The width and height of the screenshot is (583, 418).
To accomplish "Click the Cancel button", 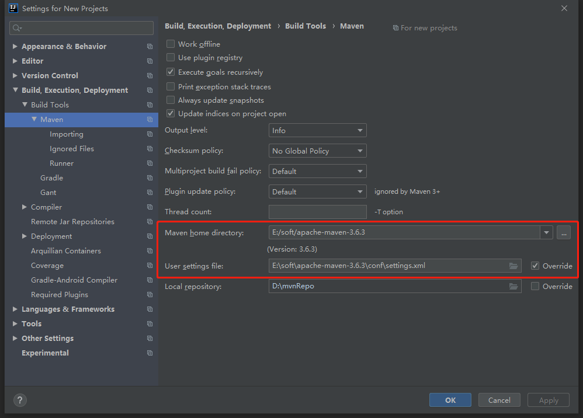I will click(499, 400).
